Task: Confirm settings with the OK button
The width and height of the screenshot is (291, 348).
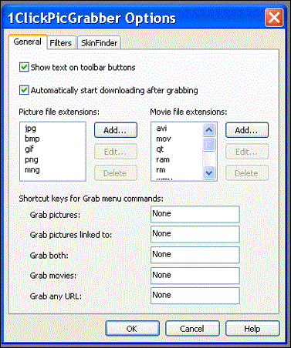Action: 132,329
